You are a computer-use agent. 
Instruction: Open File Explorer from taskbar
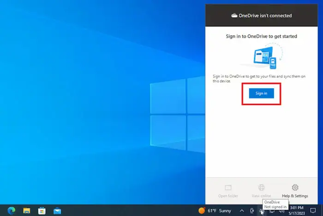[x=27, y=210]
